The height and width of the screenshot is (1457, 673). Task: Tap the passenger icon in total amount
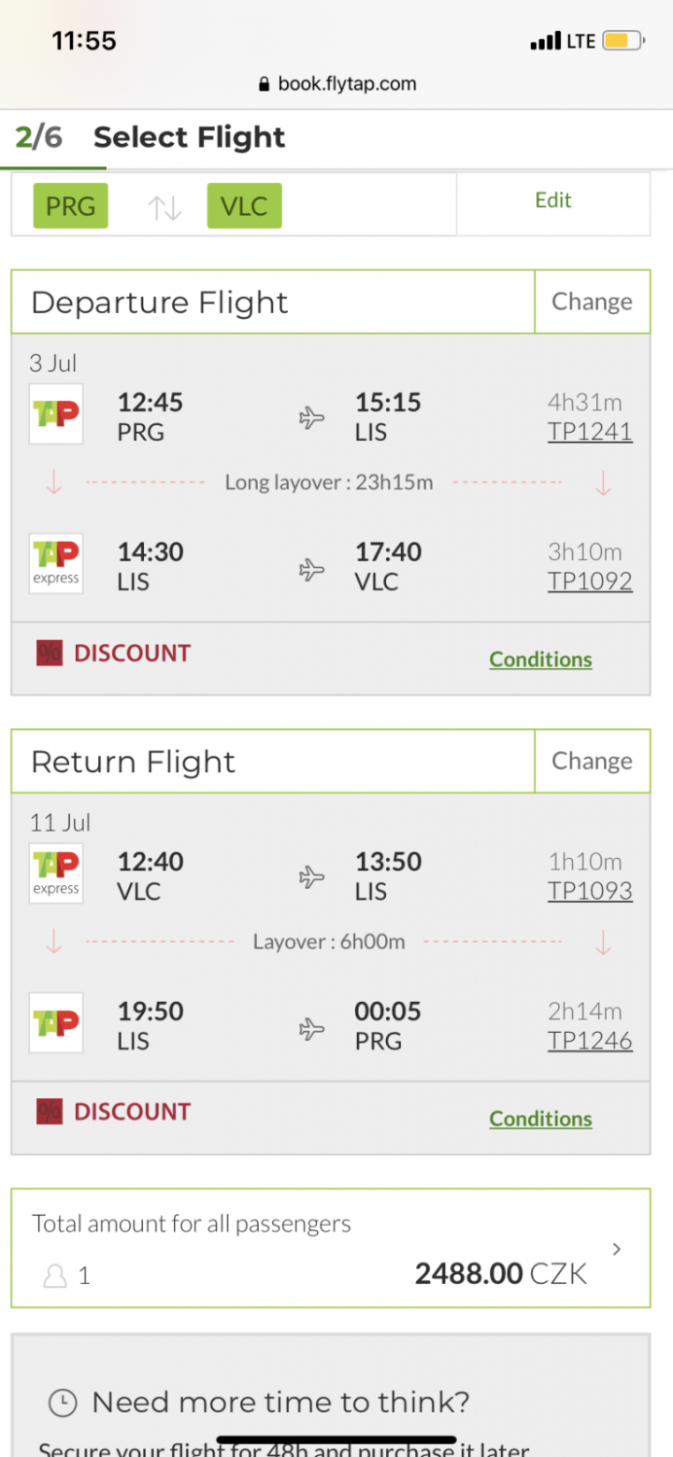[55, 1276]
